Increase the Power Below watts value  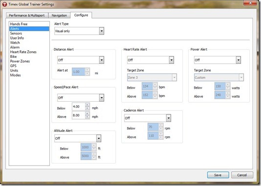click(228, 84)
